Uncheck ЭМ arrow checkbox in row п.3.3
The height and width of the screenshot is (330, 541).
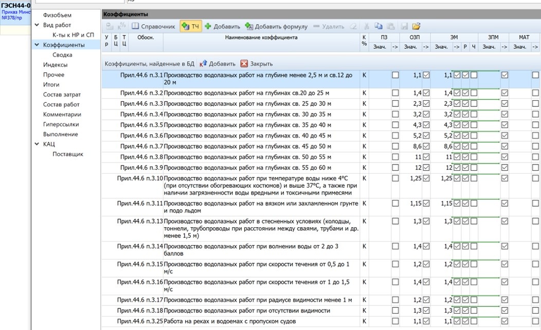click(x=457, y=103)
